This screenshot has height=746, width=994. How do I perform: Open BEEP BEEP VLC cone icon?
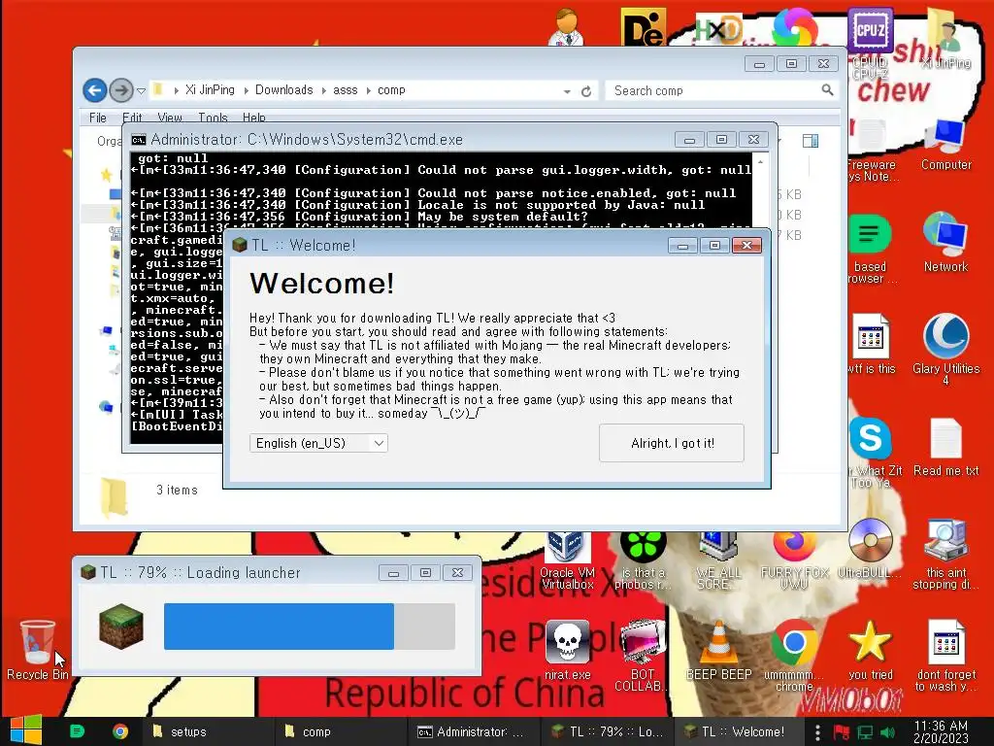click(719, 650)
